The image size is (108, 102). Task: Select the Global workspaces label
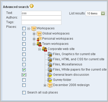[56, 33]
